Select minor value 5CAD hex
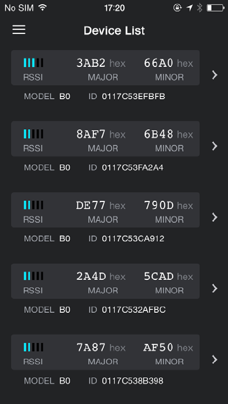 [x=169, y=276]
